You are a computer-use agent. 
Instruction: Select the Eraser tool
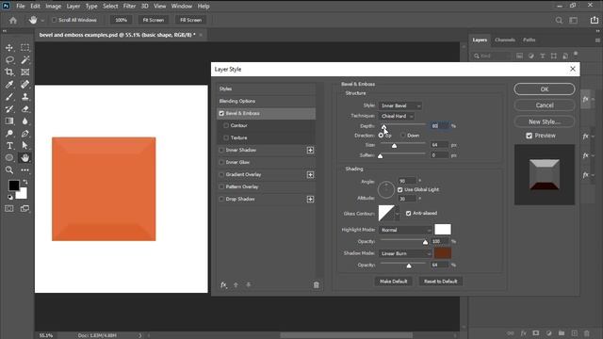point(25,109)
